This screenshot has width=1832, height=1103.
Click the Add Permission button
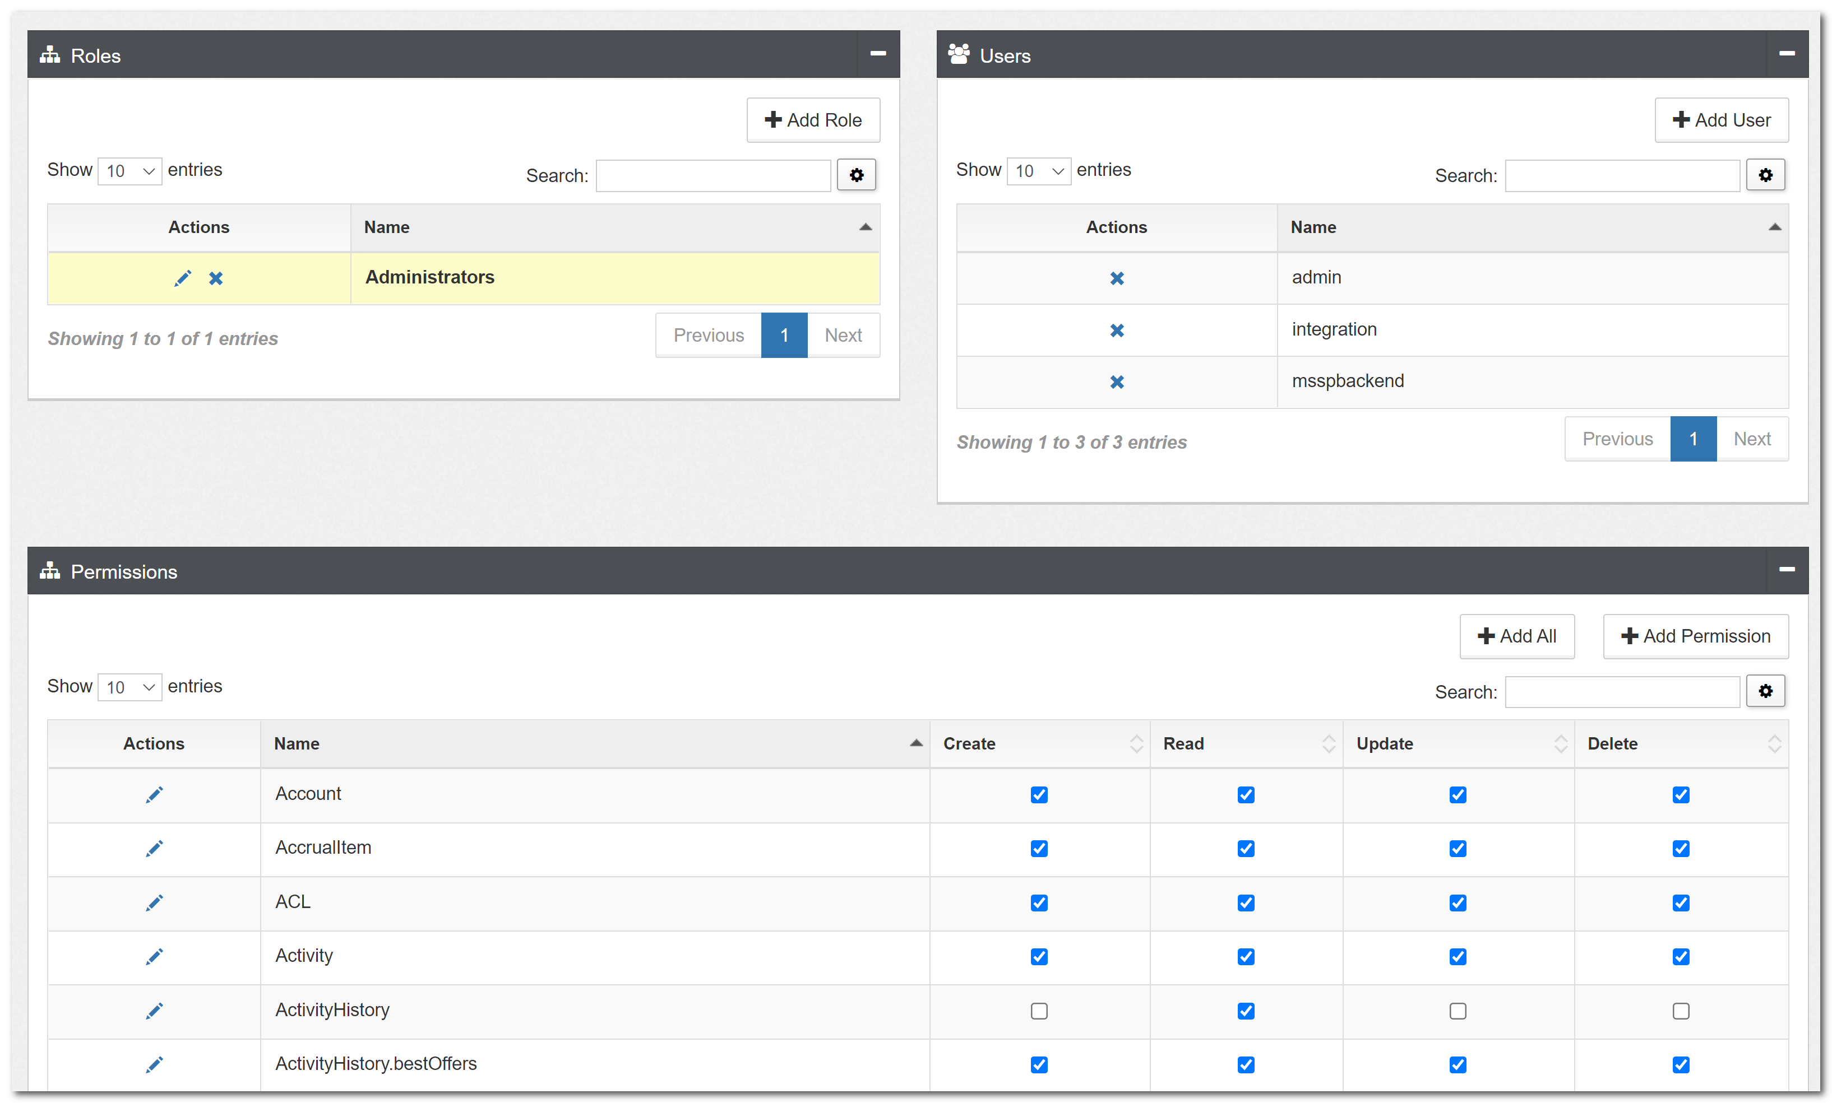tap(1695, 636)
